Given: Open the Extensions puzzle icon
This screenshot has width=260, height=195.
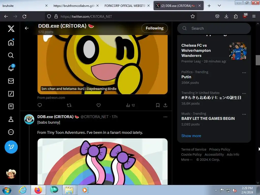Looking at the screenshot, I should (236, 16).
